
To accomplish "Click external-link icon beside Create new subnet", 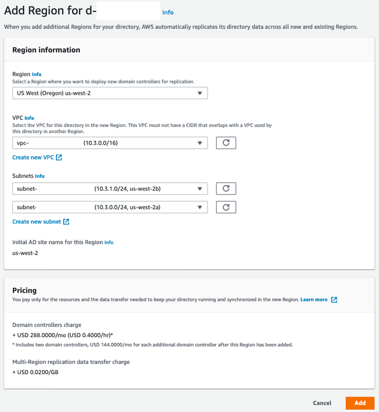I will click(66, 222).
